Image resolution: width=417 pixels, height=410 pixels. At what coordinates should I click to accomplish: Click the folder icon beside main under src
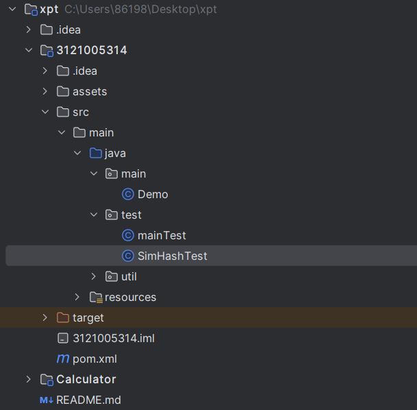79,132
